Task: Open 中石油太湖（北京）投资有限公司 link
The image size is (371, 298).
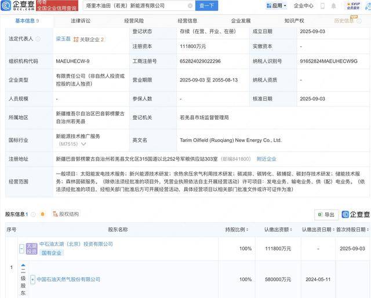Action: [x=76, y=244]
